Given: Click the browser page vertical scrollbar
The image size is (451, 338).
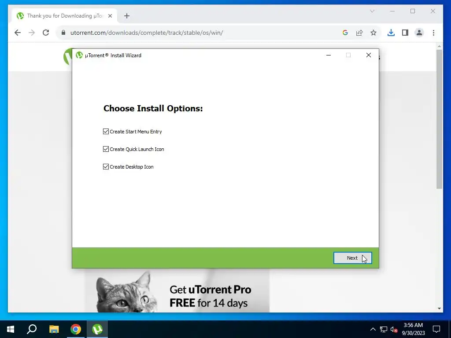Looking at the screenshot, I should point(439,119).
